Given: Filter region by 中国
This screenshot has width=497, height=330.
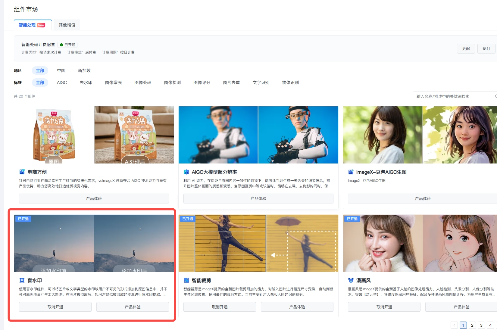Looking at the screenshot, I should coord(61,70).
